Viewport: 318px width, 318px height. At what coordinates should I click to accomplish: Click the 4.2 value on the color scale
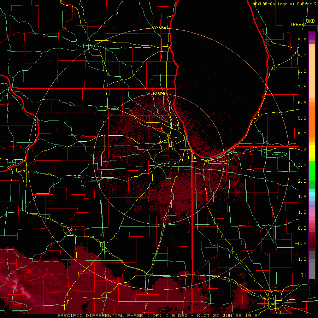pos(302,150)
